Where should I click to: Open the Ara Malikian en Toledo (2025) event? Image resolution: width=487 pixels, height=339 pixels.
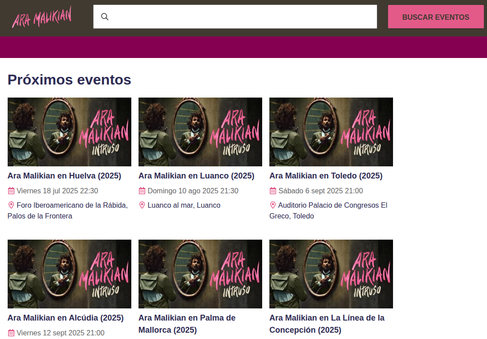[x=326, y=176]
